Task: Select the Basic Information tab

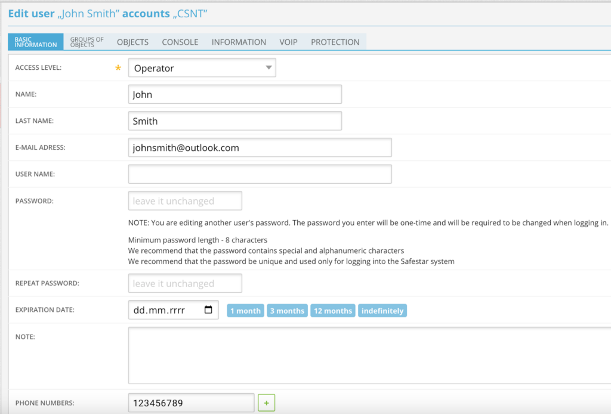Action: [x=36, y=42]
